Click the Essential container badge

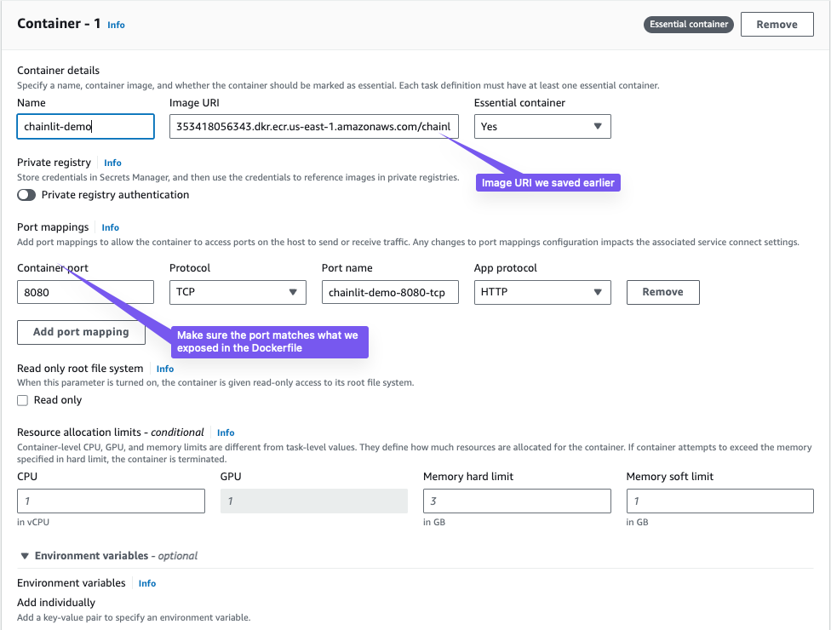(x=688, y=24)
